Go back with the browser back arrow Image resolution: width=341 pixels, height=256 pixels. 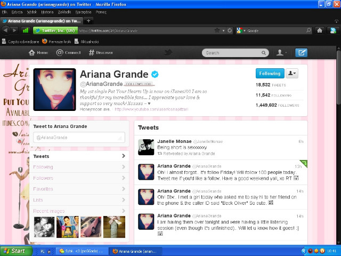pos(6,30)
